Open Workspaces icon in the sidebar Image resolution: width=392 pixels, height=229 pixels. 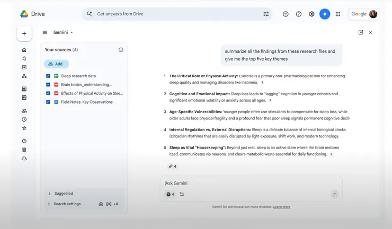(x=24, y=67)
